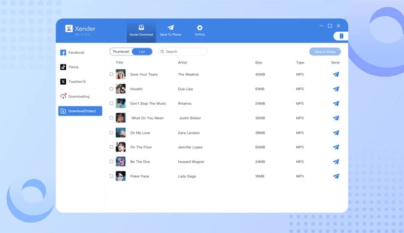Click artist name Jennifer Lopez
The image size is (404, 233).
pos(190,147)
